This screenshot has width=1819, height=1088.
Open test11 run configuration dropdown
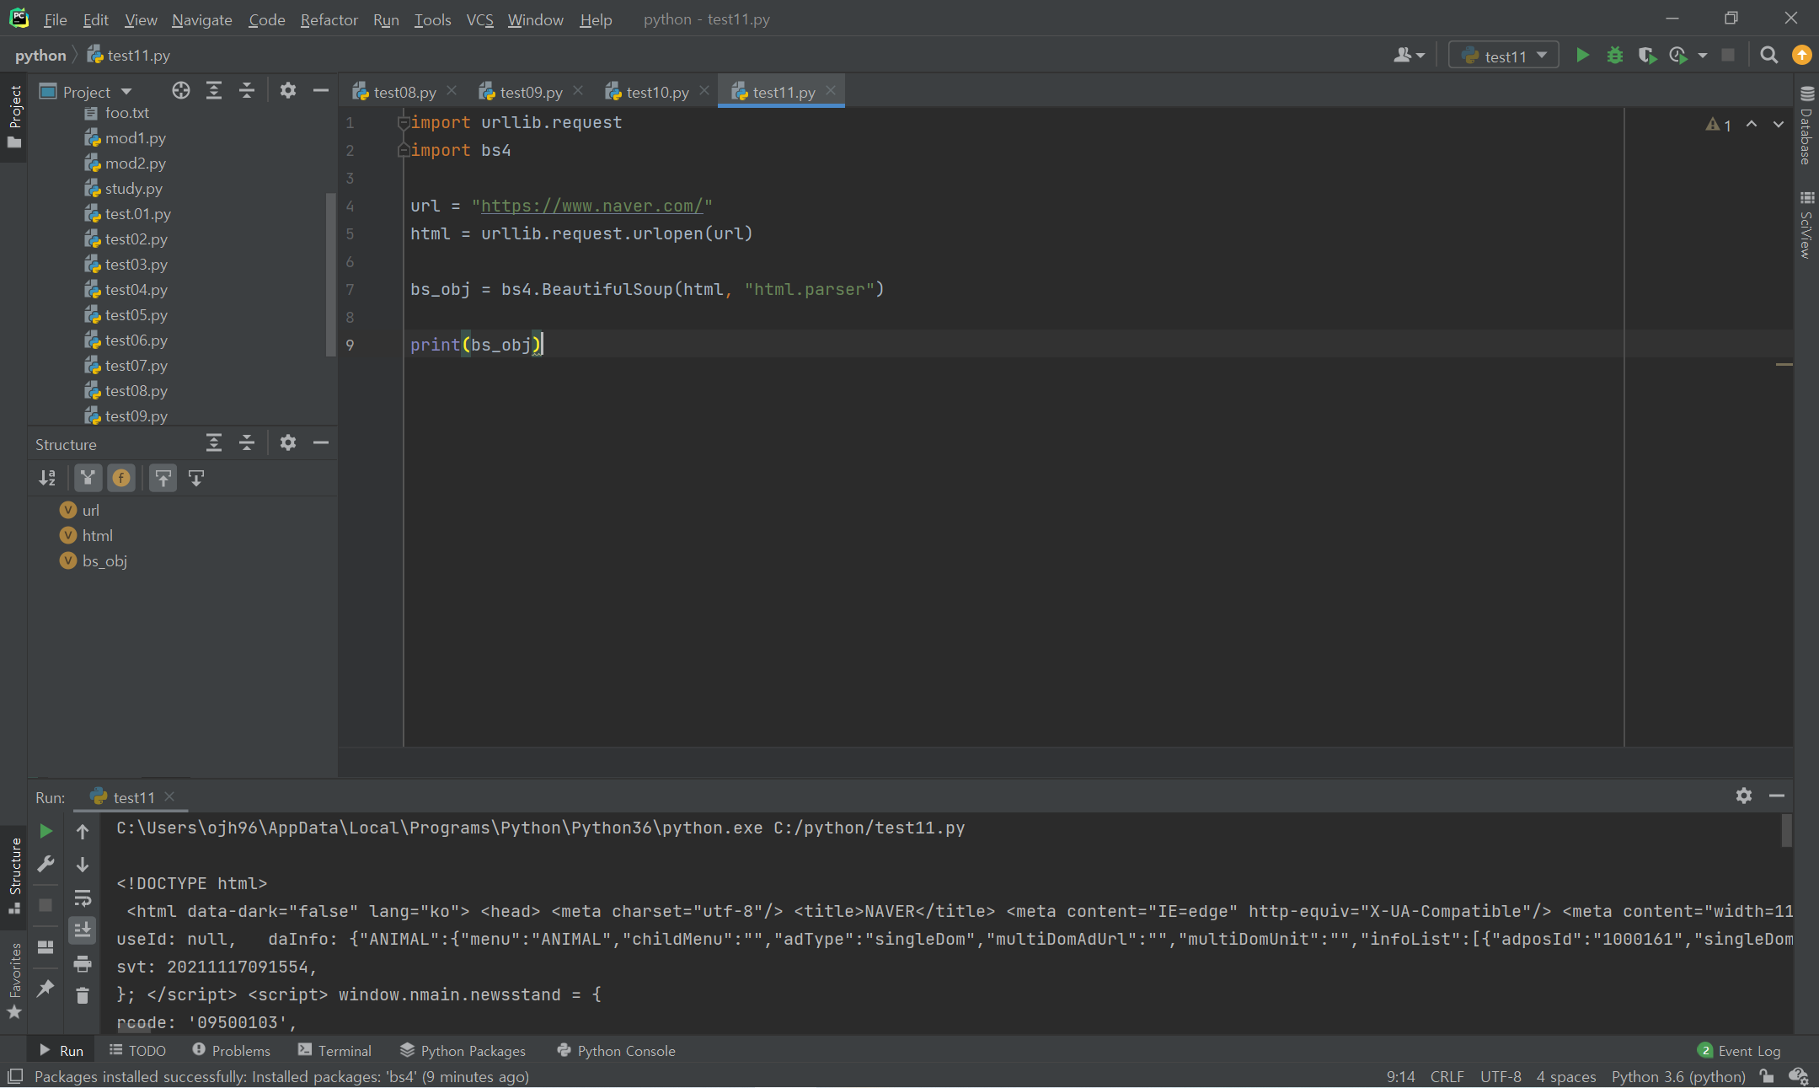[x=1504, y=56]
